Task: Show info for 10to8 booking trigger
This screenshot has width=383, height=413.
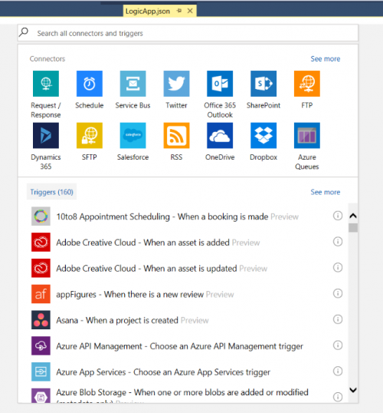Action: point(338,216)
